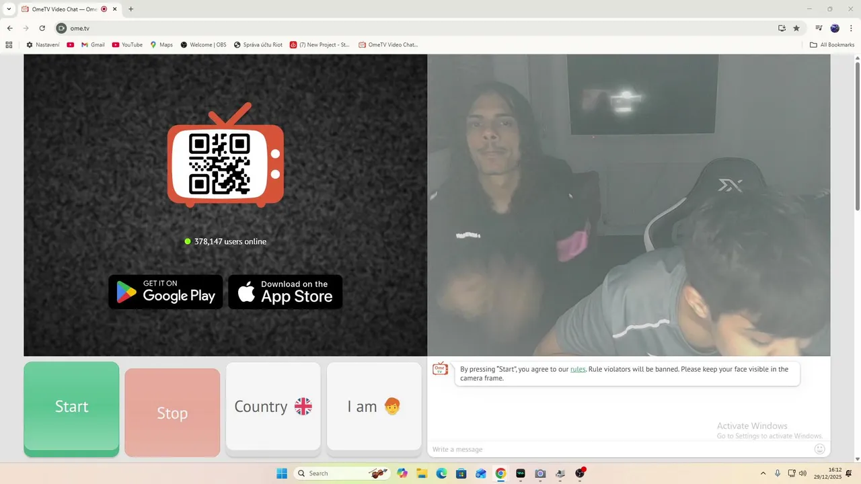Click the Get it on Google Play badge
Viewport: 861px width, 484px height.
tap(165, 292)
